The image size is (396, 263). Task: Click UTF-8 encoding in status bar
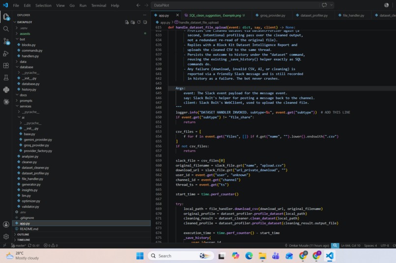(385, 245)
